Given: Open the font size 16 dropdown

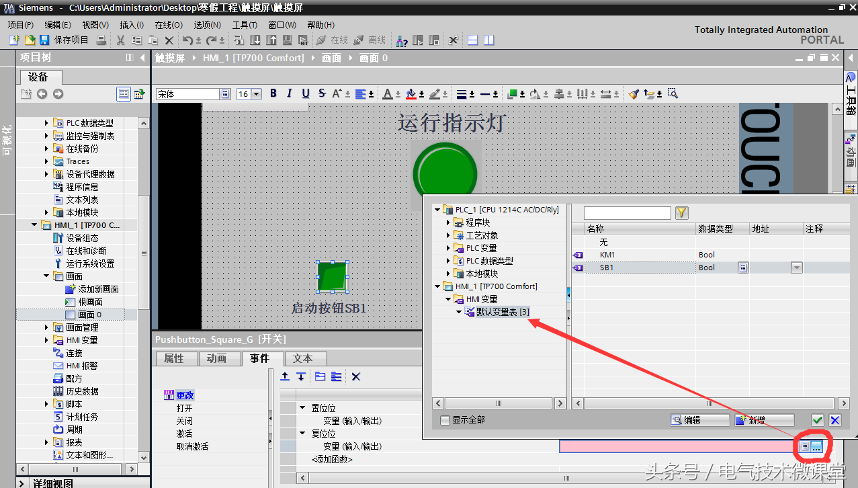Looking at the screenshot, I should click(x=256, y=94).
